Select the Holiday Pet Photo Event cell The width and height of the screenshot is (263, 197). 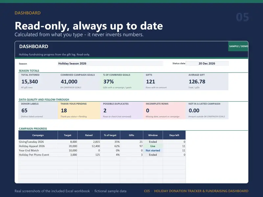click(38, 155)
